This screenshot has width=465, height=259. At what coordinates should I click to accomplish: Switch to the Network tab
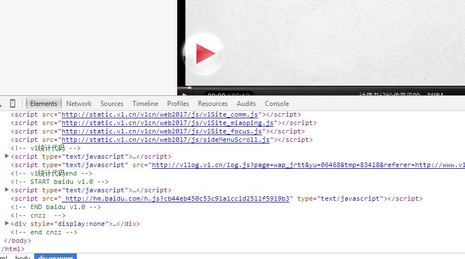tap(79, 103)
